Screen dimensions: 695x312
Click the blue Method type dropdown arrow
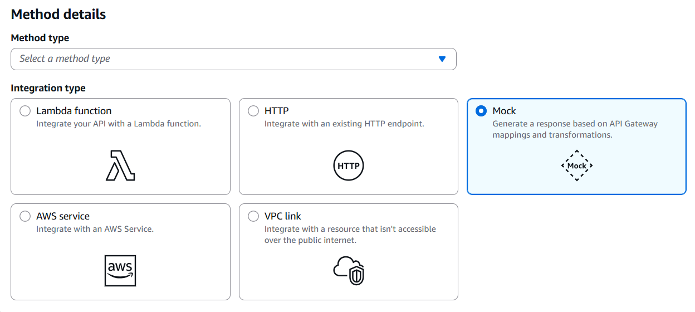(442, 59)
